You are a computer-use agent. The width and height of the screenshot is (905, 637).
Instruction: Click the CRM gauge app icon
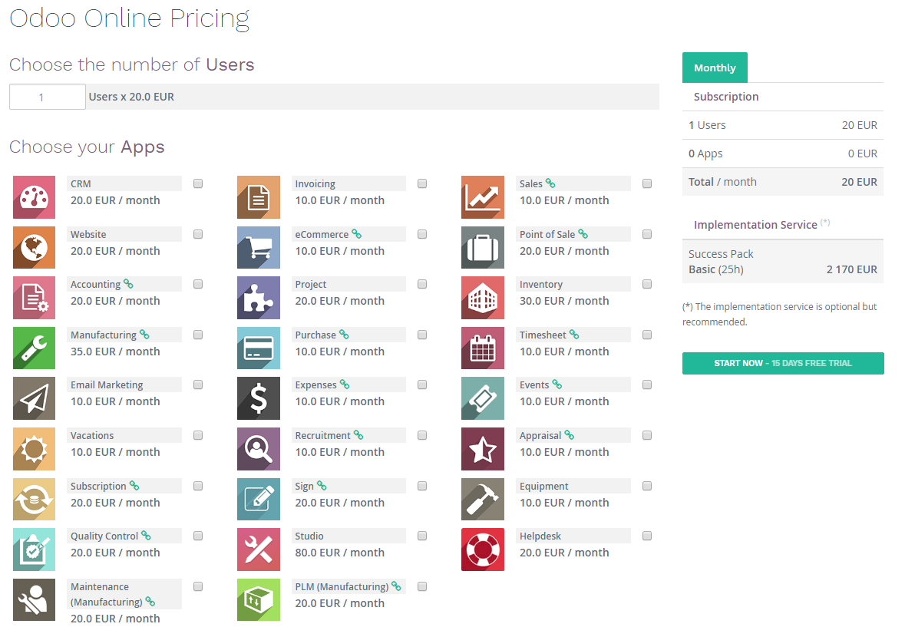(34, 197)
